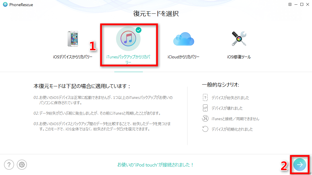The height and width of the screenshot is (175, 312).
Task: Close the PhoneRescue window
Action: tap(308, 4)
